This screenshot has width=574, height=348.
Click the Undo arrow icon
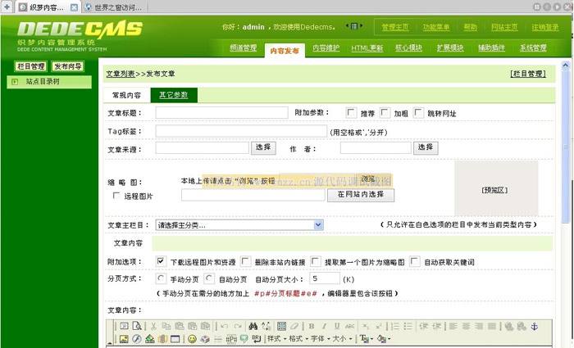[x=225, y=326]
